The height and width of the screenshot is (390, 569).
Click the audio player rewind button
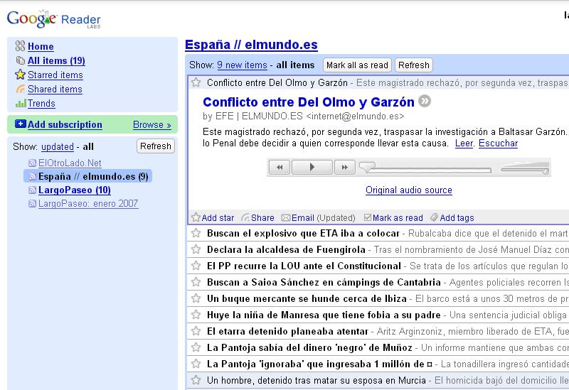pos(280,168)
